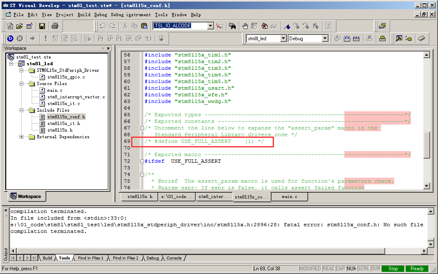This screenshot has height=274, width=438.
Task: Click the Open file folder icon
Action: (x=20, y=26)
